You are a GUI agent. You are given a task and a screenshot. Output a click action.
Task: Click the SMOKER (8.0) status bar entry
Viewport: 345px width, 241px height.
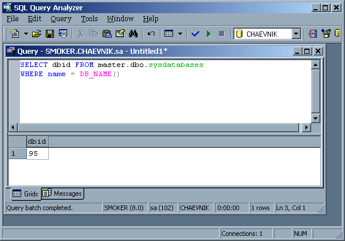124,208
